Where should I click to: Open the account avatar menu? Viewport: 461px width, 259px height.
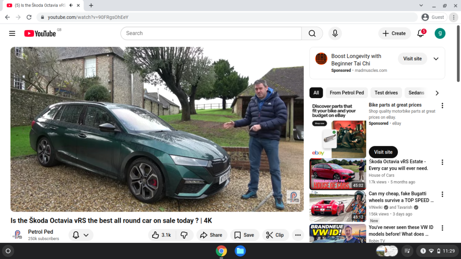click(x=440, y=34)
